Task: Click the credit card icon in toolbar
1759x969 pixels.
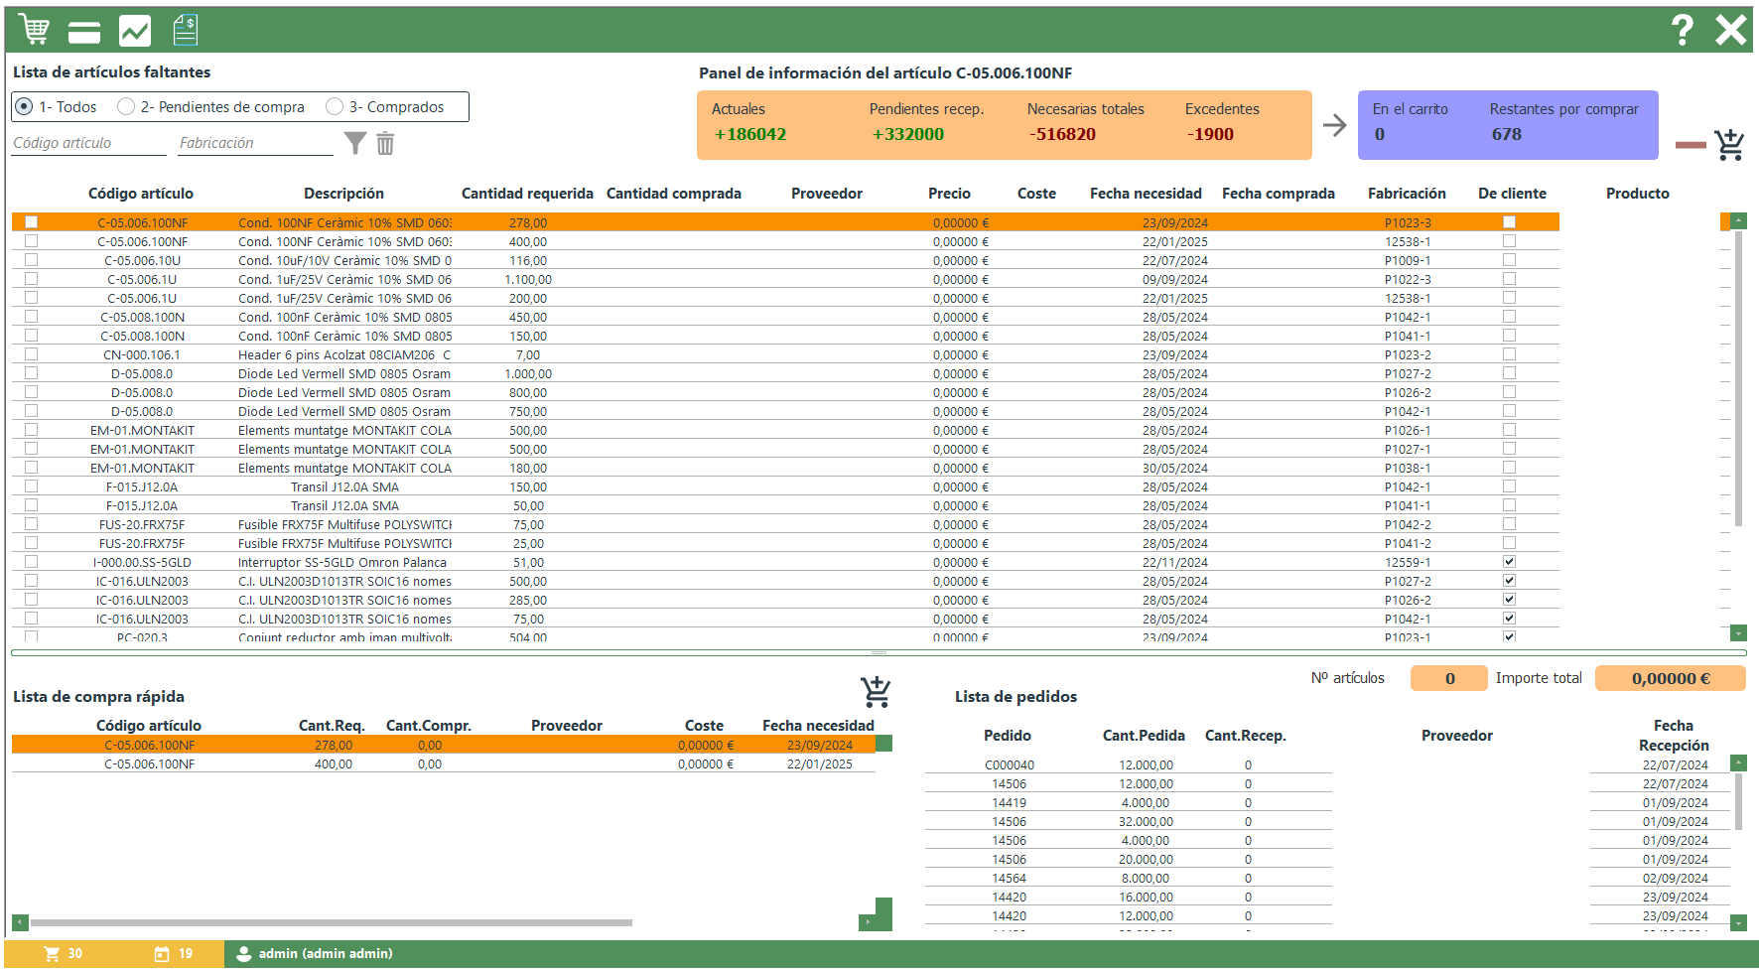Action: click(84, 33)
